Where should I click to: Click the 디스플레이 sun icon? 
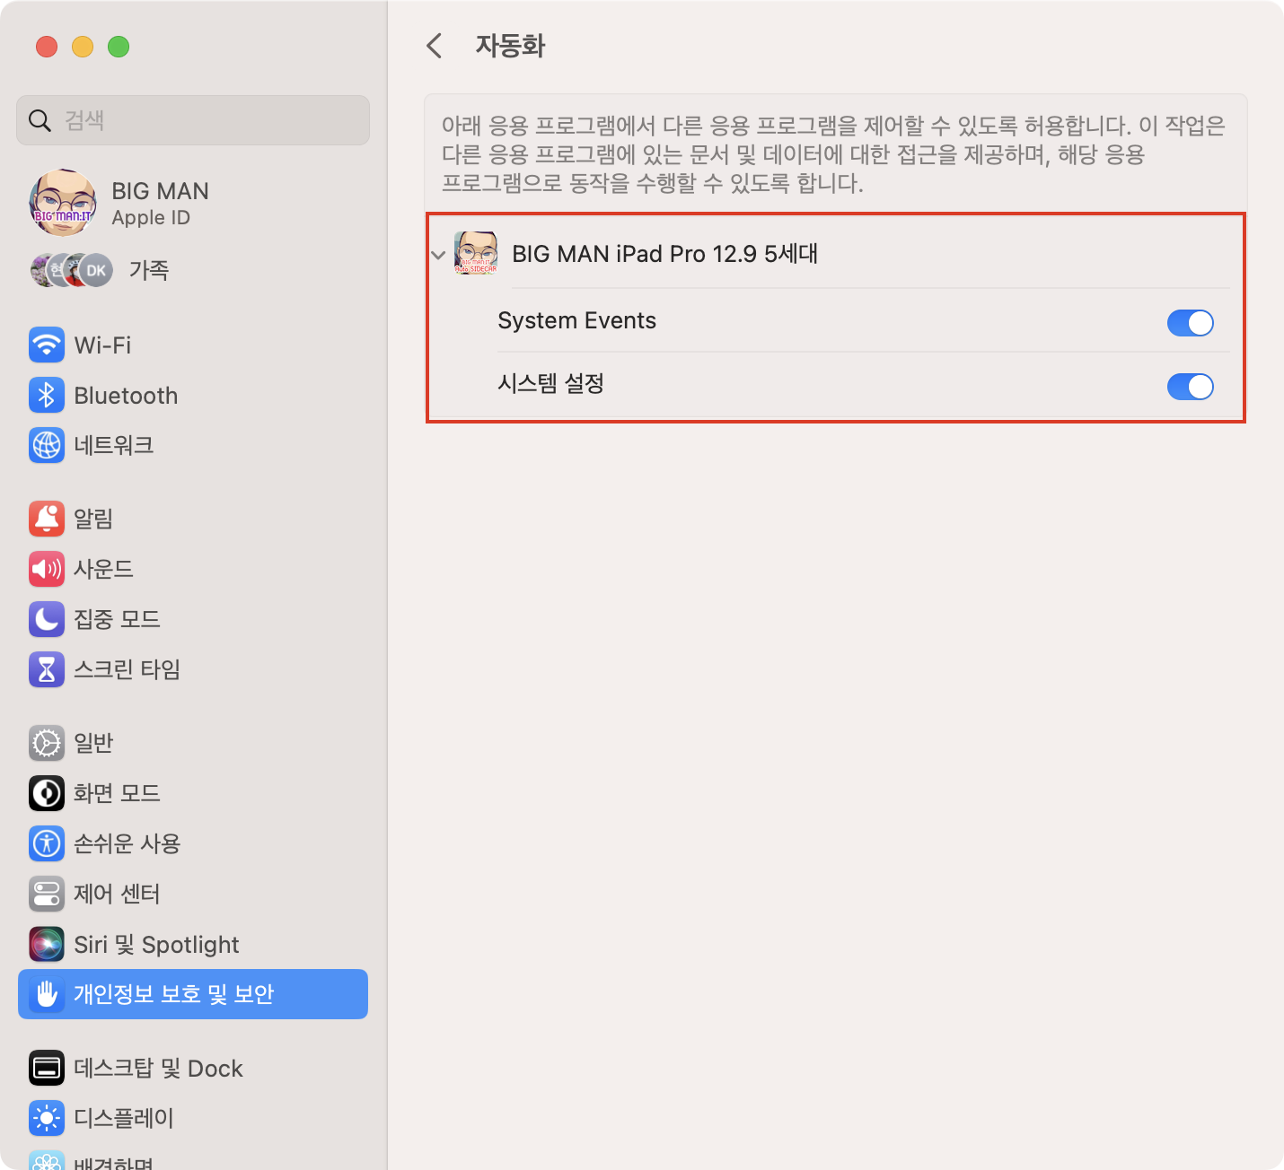pos(47,1118)
